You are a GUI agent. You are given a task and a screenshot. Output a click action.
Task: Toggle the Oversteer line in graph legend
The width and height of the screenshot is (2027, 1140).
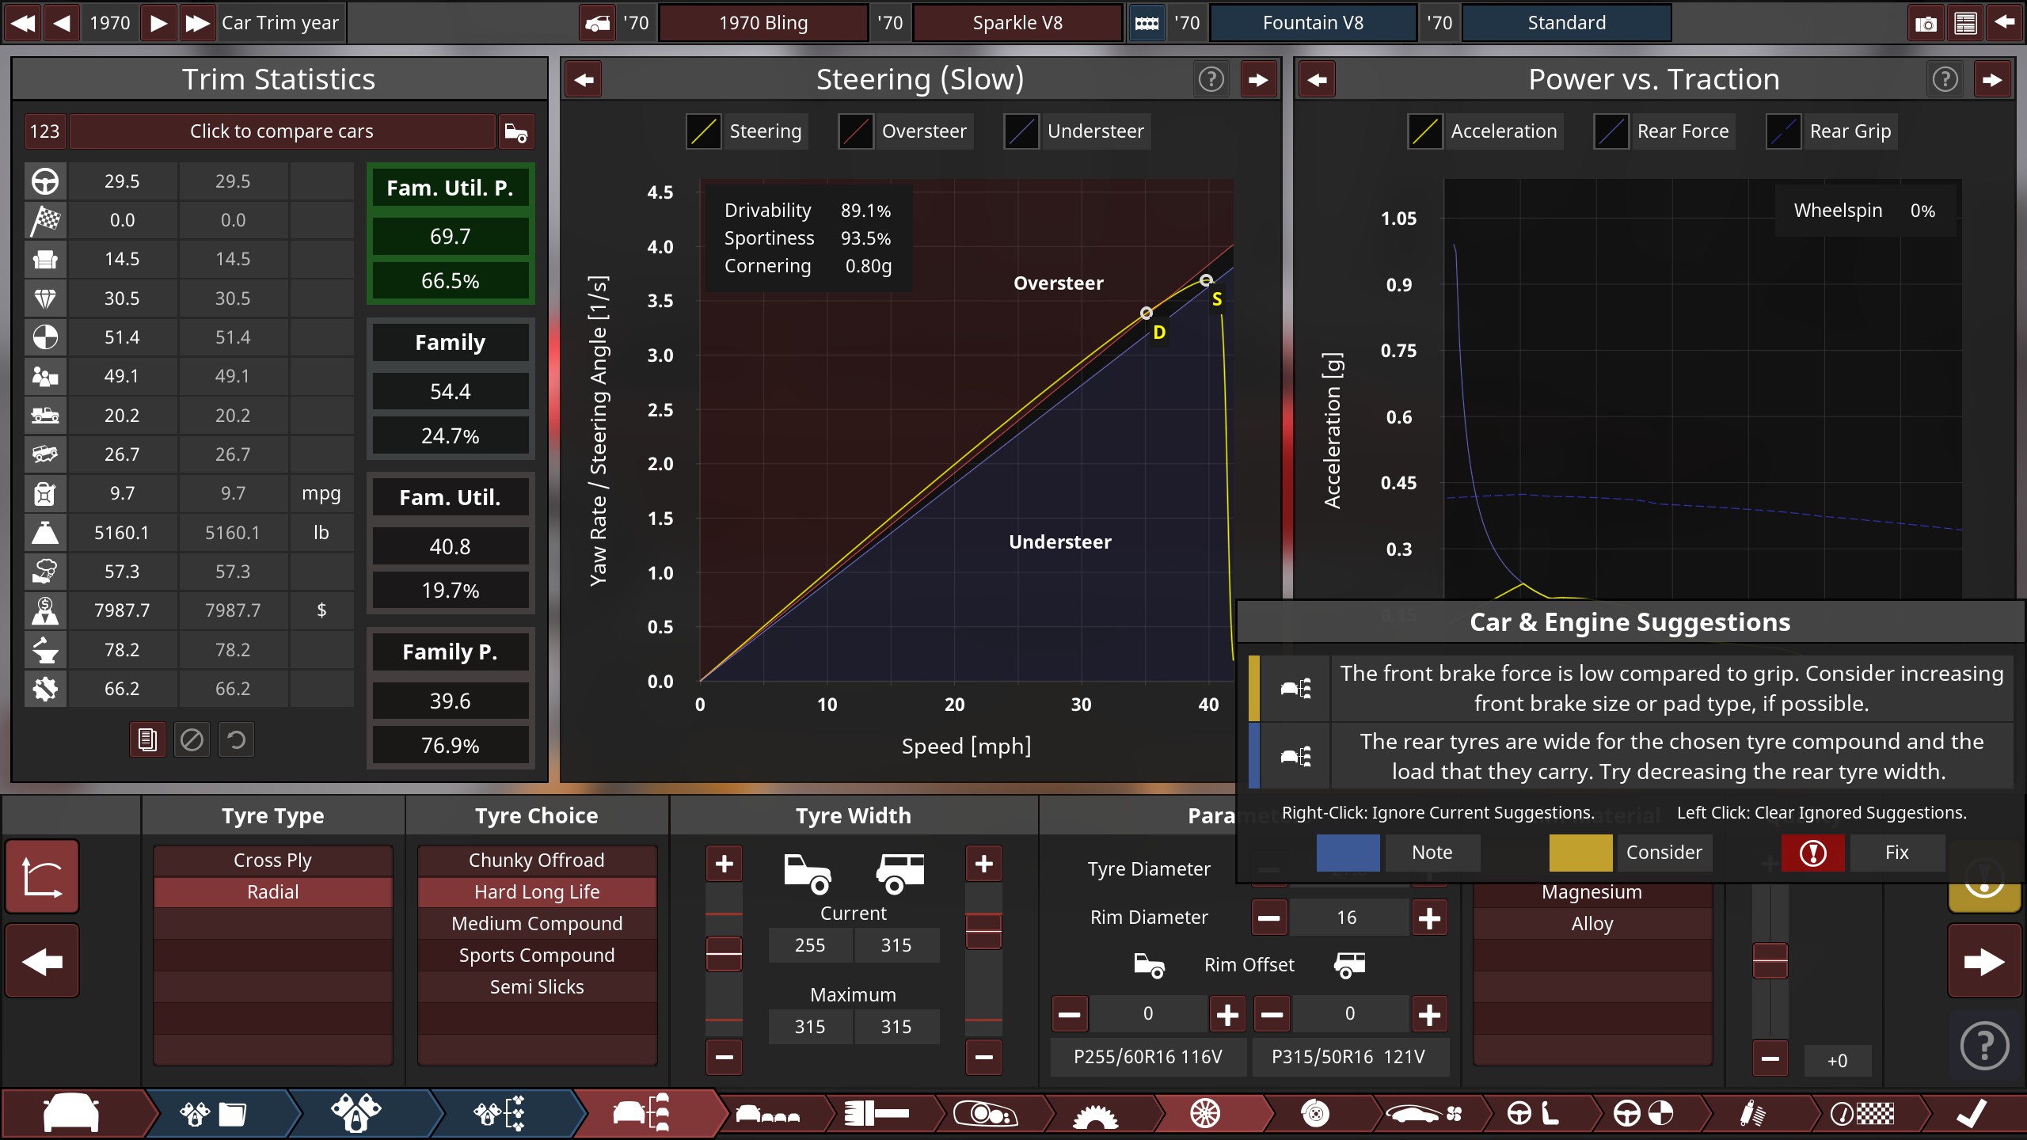[x=856, y=131]
